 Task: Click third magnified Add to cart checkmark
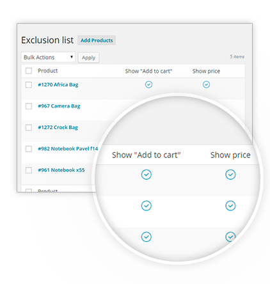(x=147, y=237)
